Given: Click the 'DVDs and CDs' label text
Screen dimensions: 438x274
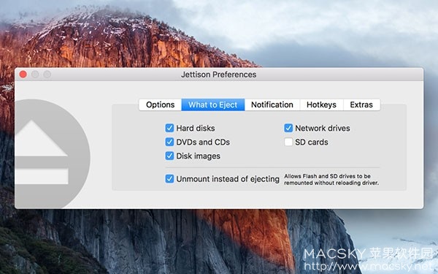Looking at the screenshot, I should 203,142.
